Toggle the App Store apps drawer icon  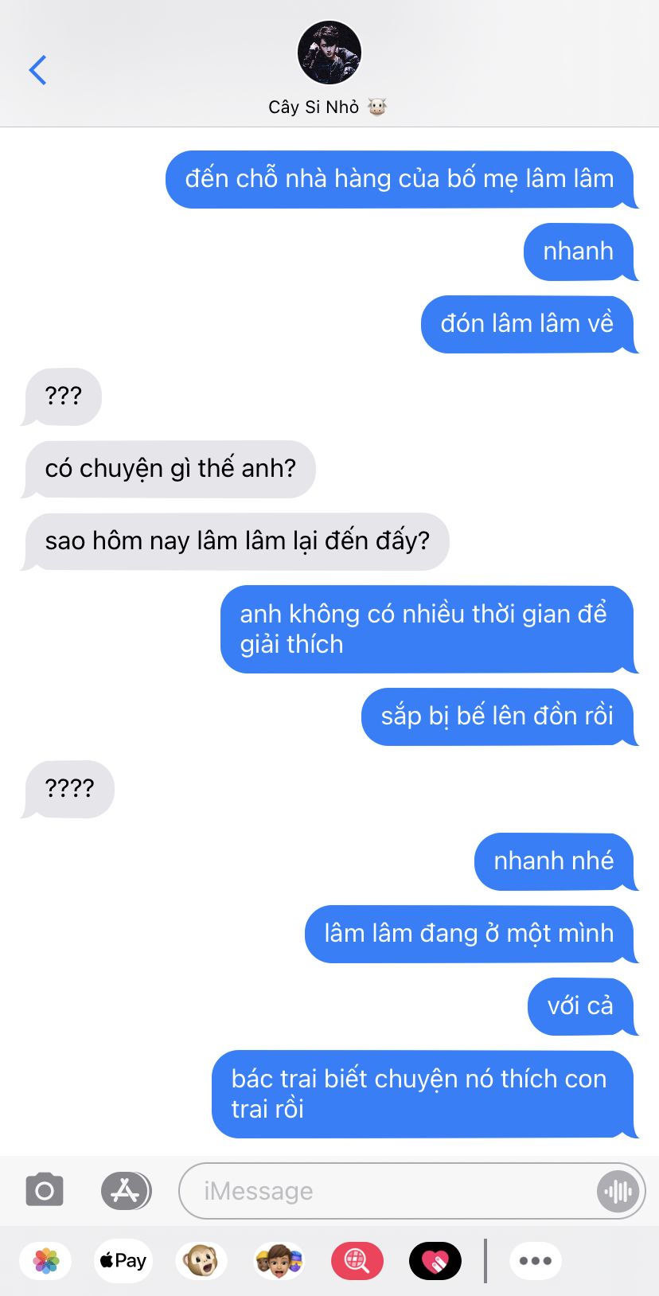click(x=126, y=1191)
